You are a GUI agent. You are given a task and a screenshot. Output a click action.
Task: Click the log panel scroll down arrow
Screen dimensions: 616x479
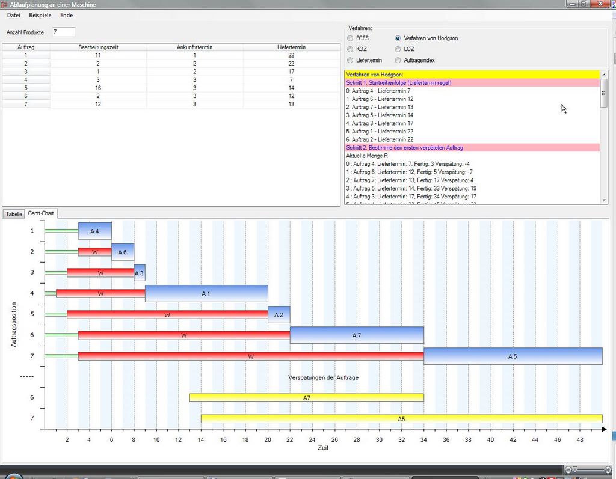tap(604, 200)
